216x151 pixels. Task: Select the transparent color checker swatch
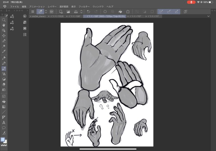pos(4,145)
